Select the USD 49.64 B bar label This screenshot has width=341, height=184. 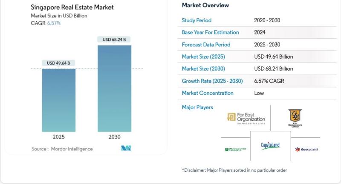pos(59,63)
